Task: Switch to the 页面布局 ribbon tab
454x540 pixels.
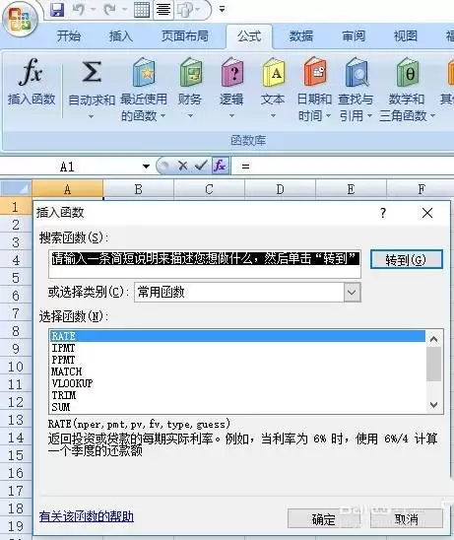Action: coord(185,35)
